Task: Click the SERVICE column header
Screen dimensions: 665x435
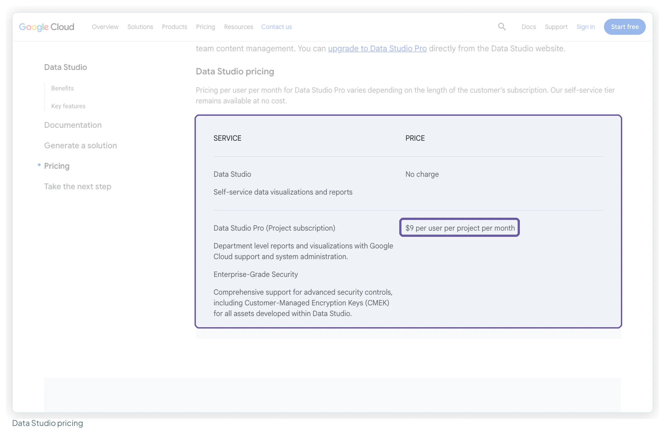Action: (x=227, y=138)
